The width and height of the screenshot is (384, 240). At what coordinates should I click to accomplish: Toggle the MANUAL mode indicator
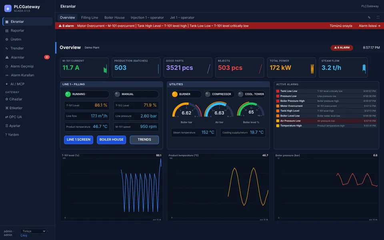coord(136,94)
